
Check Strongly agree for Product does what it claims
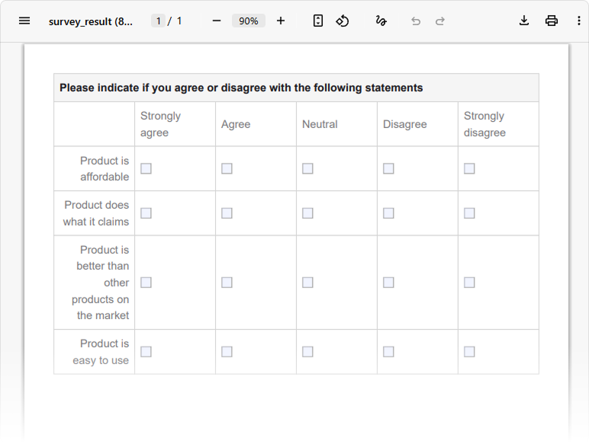tap(146, 213)
